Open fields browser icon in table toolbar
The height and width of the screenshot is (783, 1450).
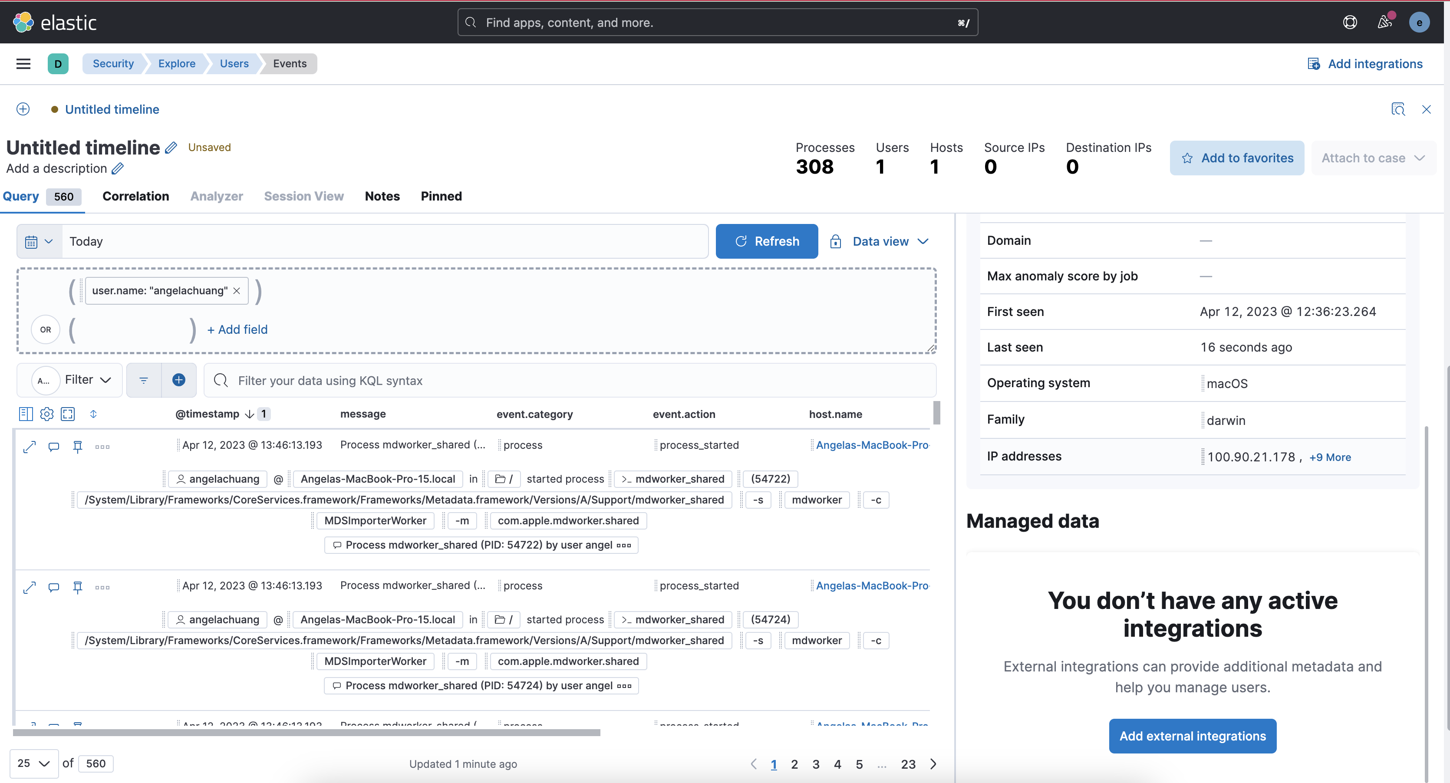tap(26, 414)
